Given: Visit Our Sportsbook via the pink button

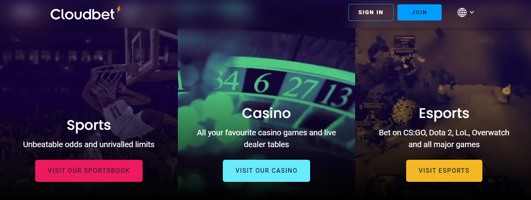Looking at the screenshot, I should click(89, 171).
